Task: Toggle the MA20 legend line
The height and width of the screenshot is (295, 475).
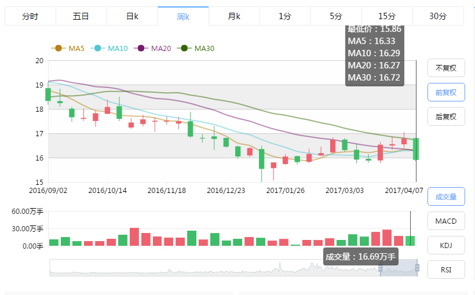Action: [153, 48]
